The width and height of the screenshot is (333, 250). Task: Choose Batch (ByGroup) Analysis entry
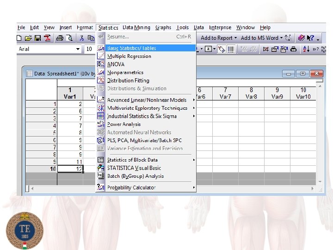(x=146, y=176)
